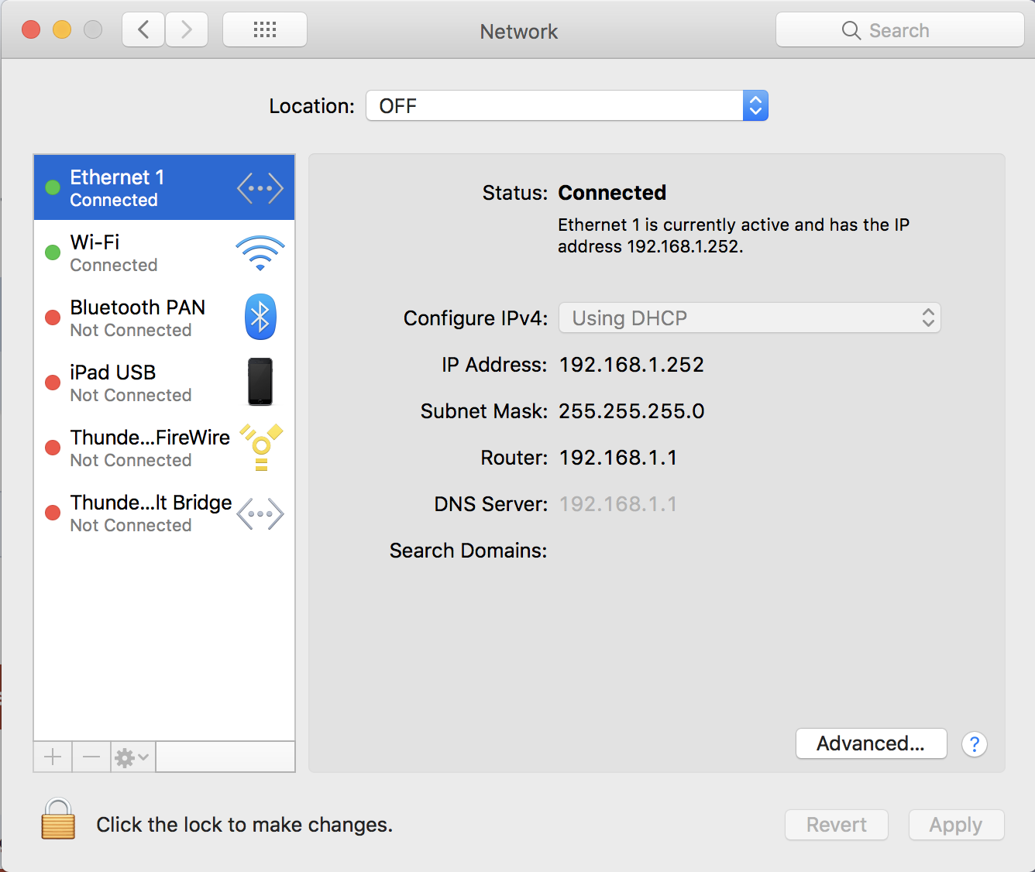Show all preferences grid button

265,30
